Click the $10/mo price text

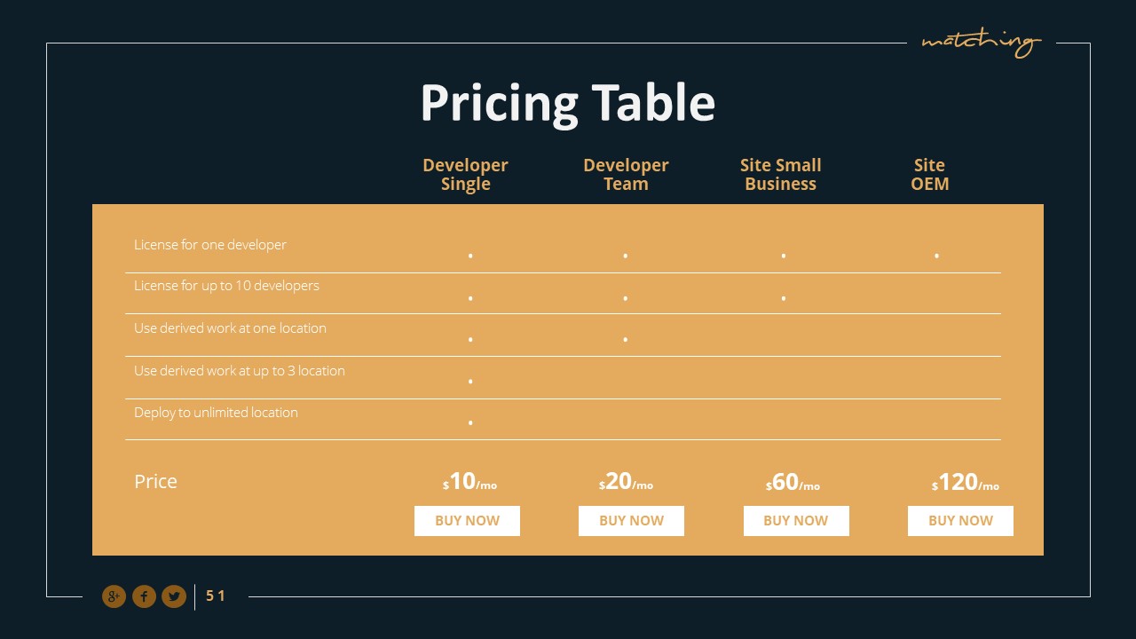pos(469,482)
